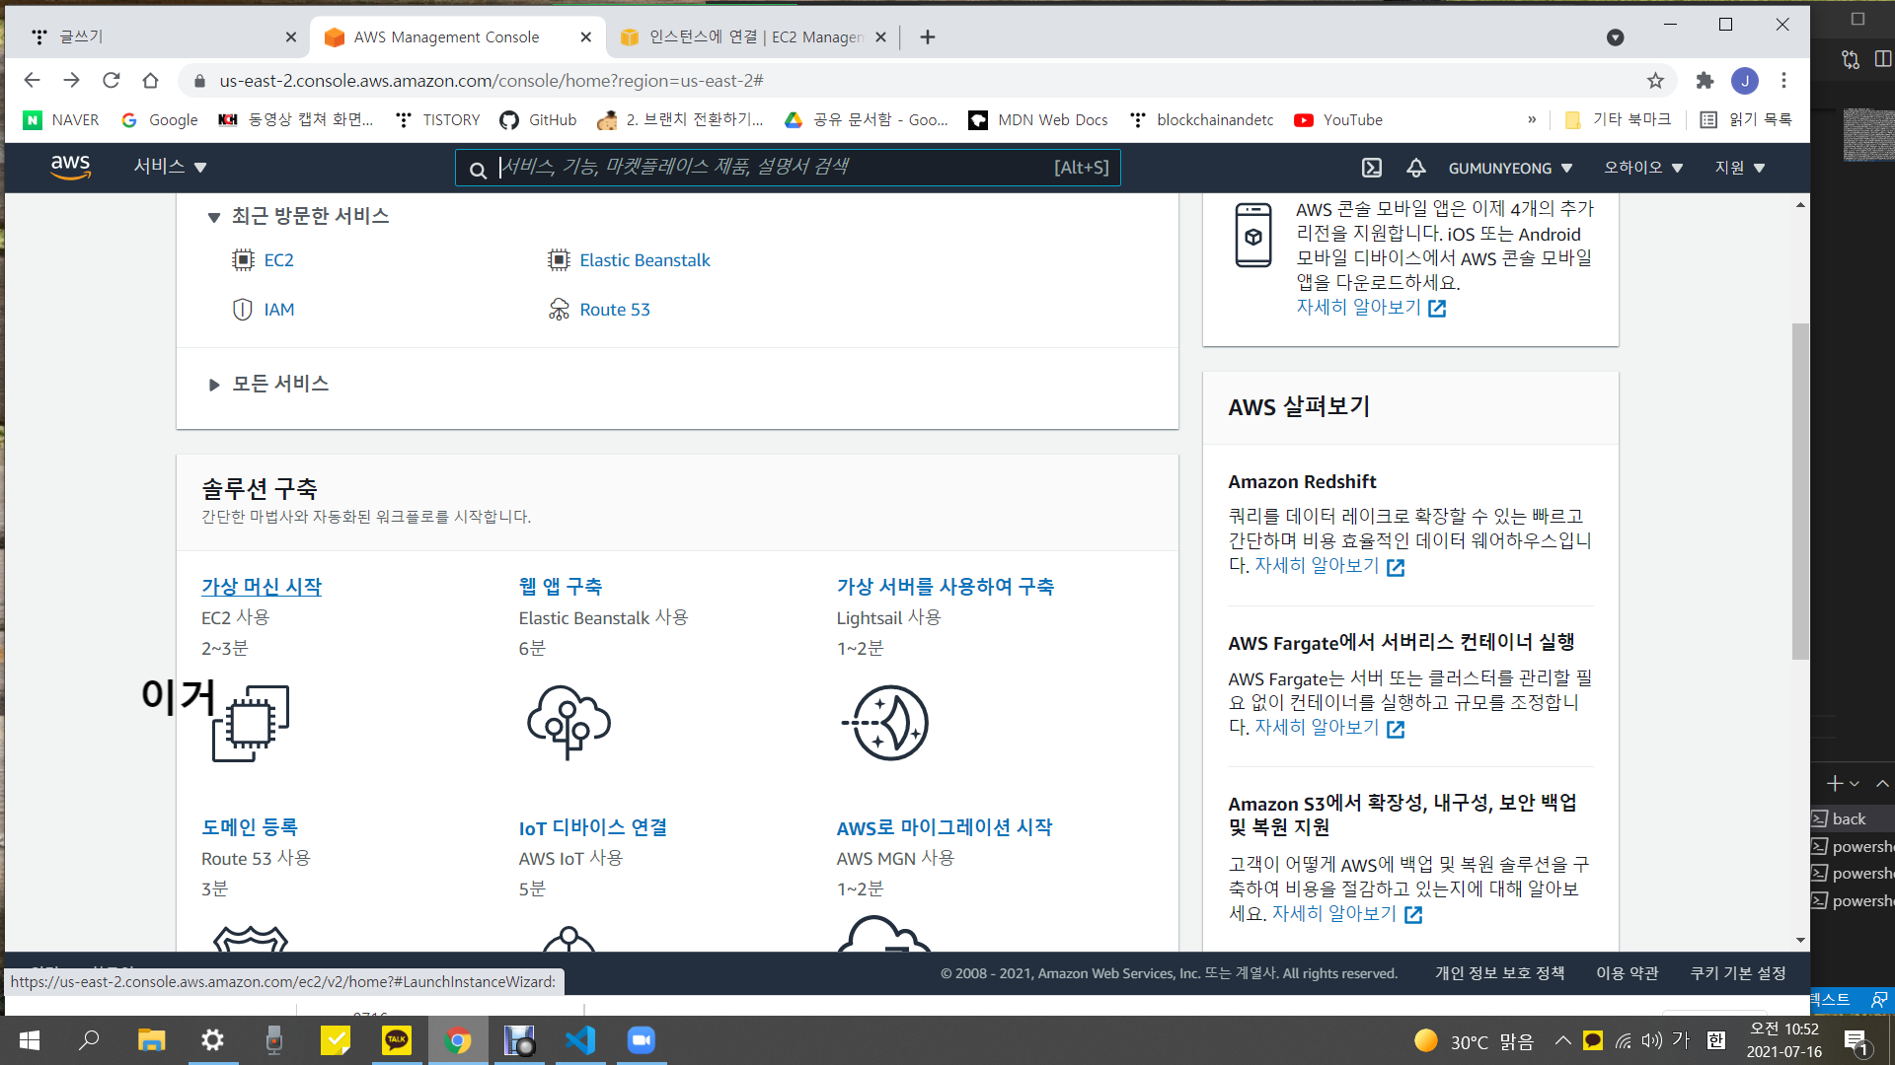Open the 서비스 dropdown menu
This screenshot has width=1895, height=1065.
tap(170, 167)
